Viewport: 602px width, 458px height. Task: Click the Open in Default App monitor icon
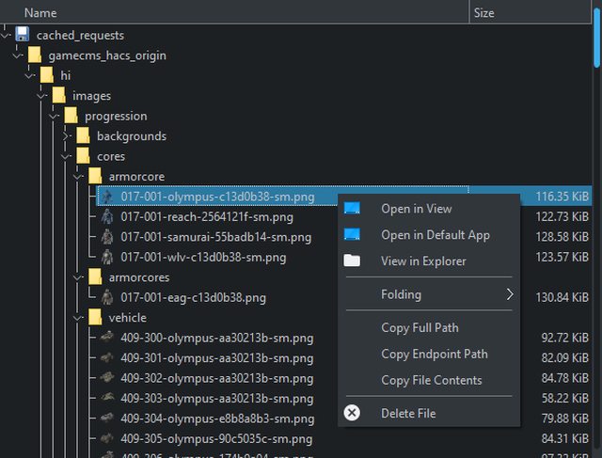click(352, 234)
